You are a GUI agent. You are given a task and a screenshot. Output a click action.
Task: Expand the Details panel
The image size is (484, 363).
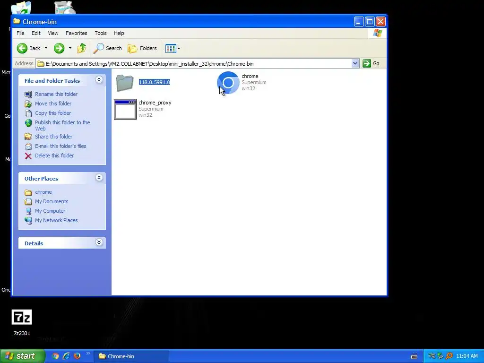[99, 242]
